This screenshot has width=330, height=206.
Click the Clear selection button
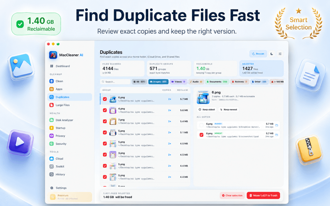(x=232, y=196)
